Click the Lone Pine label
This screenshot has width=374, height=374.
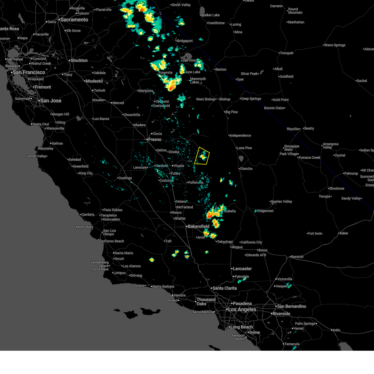click(x=244, y=148)
